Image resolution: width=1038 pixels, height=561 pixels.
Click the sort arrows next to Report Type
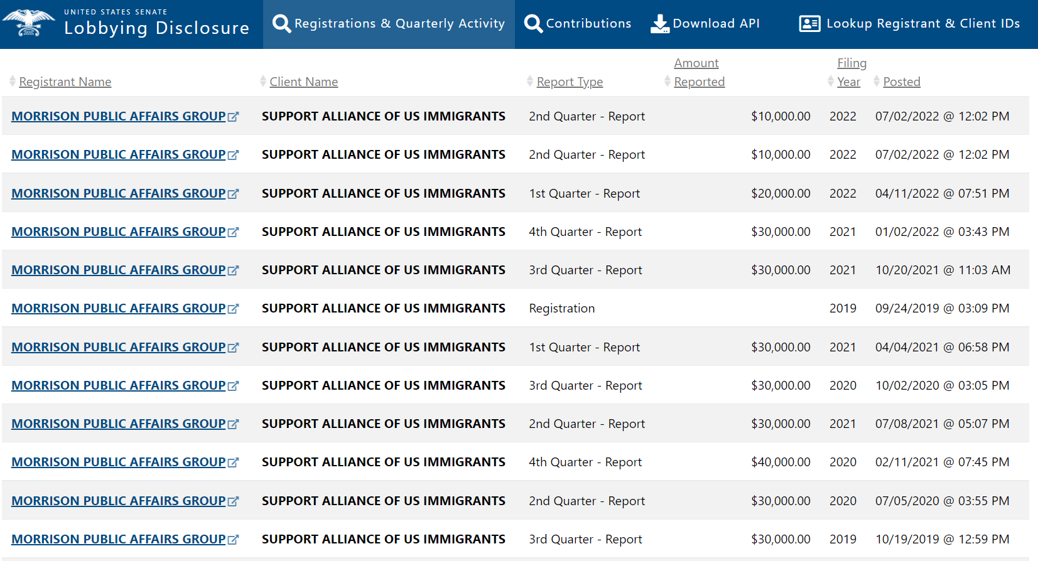(x=530, y=81)
